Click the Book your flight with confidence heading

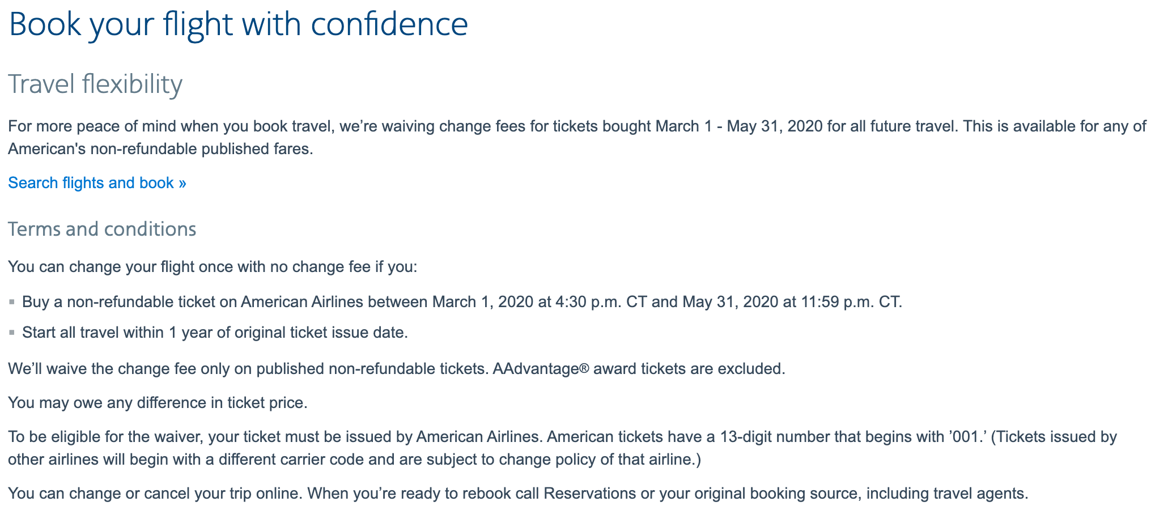[238, 24]
